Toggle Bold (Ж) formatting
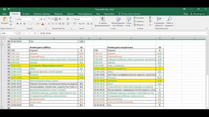 pos(17,24)
